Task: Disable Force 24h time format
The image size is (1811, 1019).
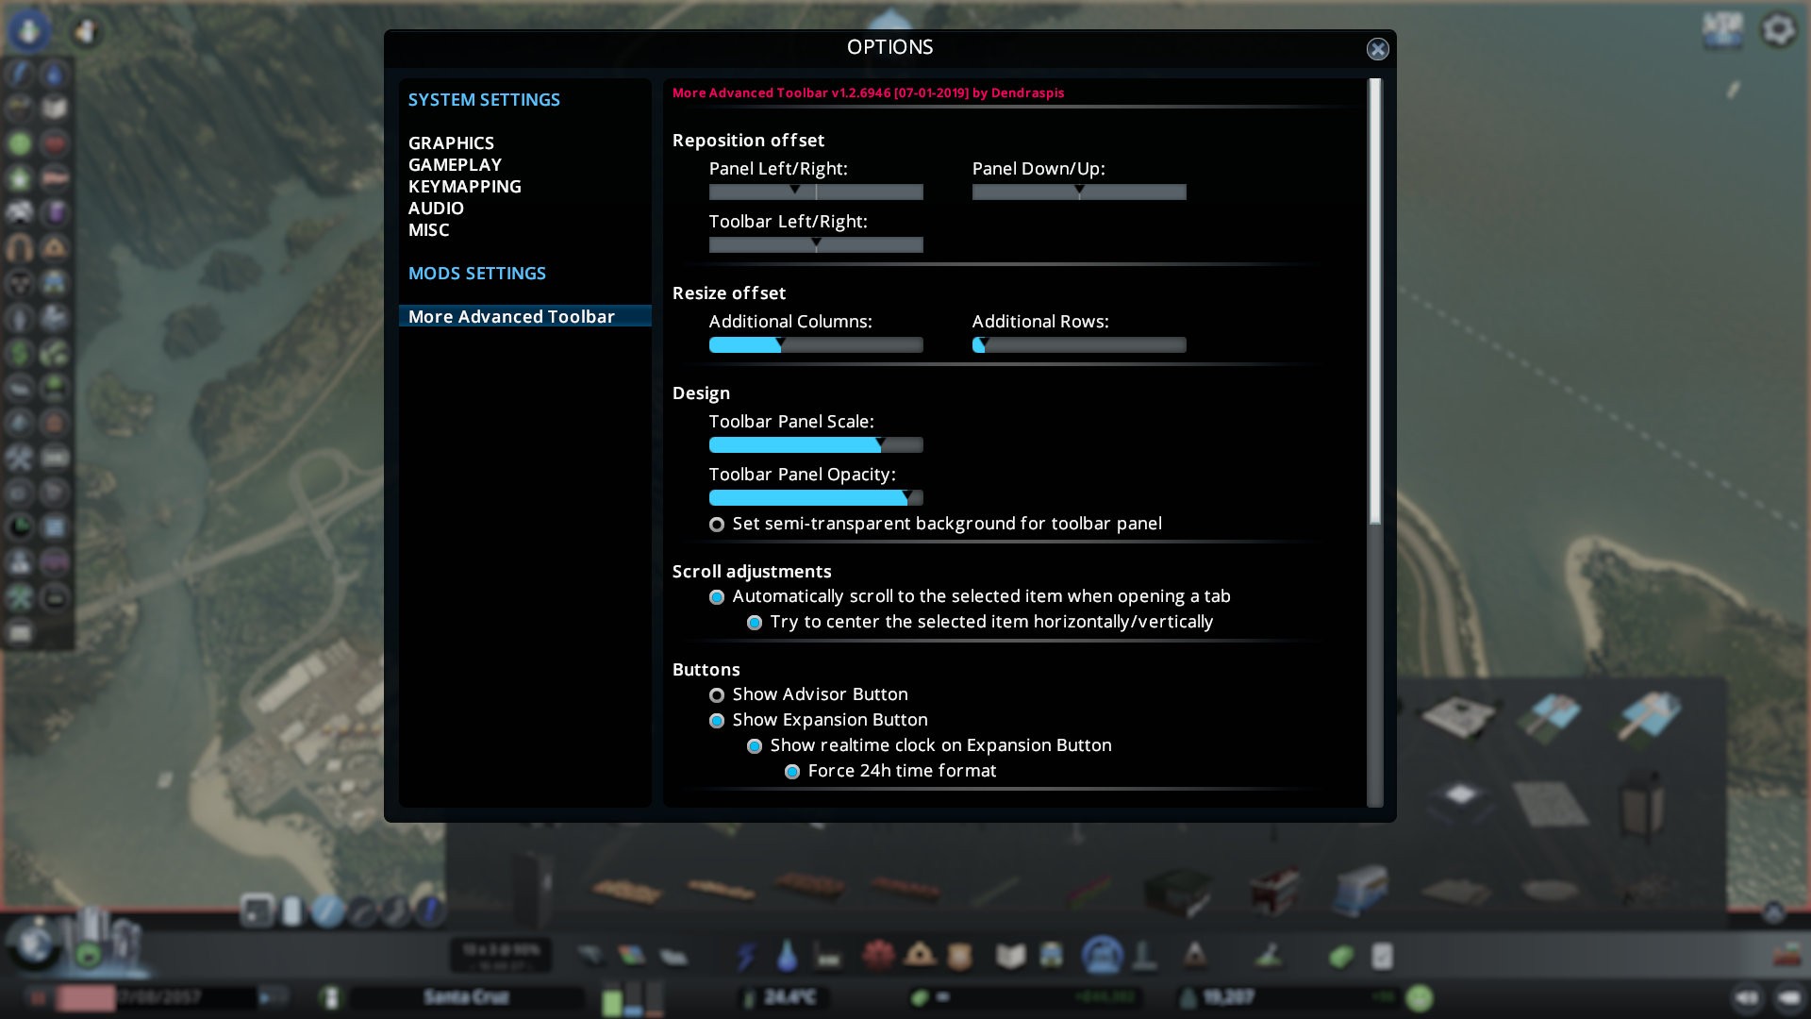Action: point(792,772)
